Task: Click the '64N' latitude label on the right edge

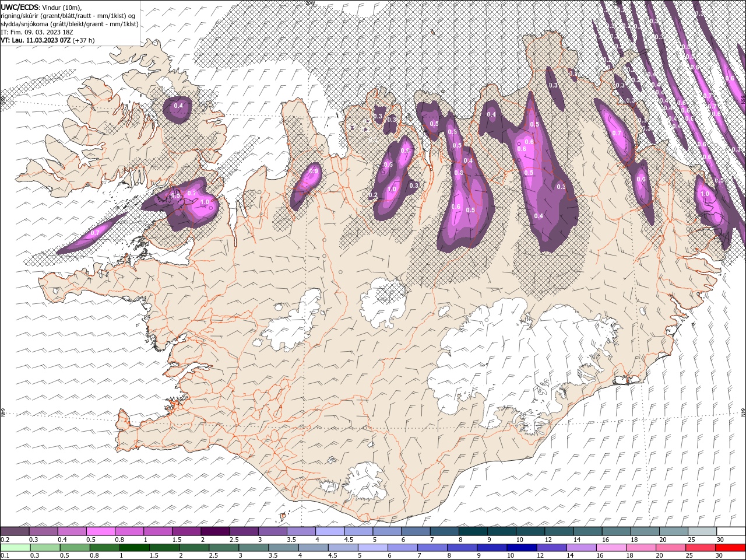Action: coord(743,412)
